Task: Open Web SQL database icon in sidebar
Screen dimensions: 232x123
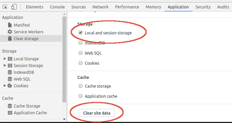Action: click(x=10, y=79)
